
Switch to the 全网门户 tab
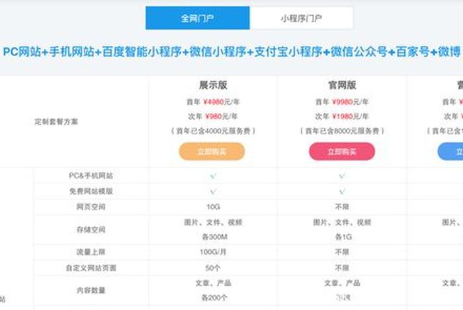click(x=197, y=18)
